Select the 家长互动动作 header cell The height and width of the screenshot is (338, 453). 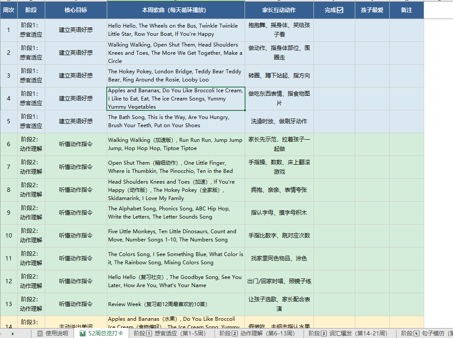(x=279, y=10)
